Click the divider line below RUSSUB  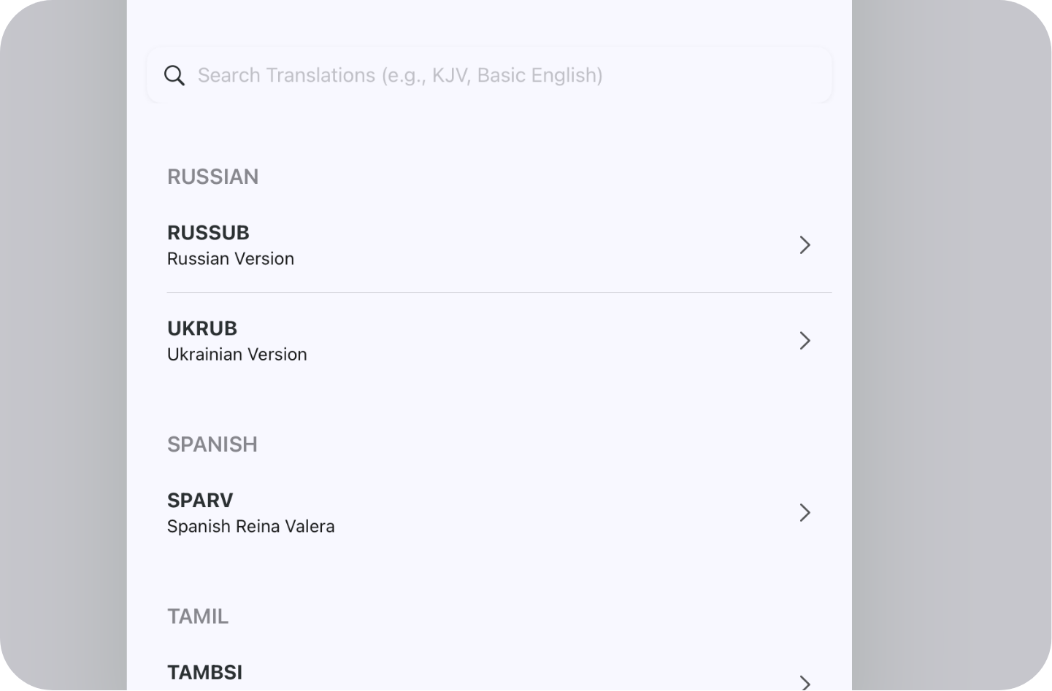(499, 293)
